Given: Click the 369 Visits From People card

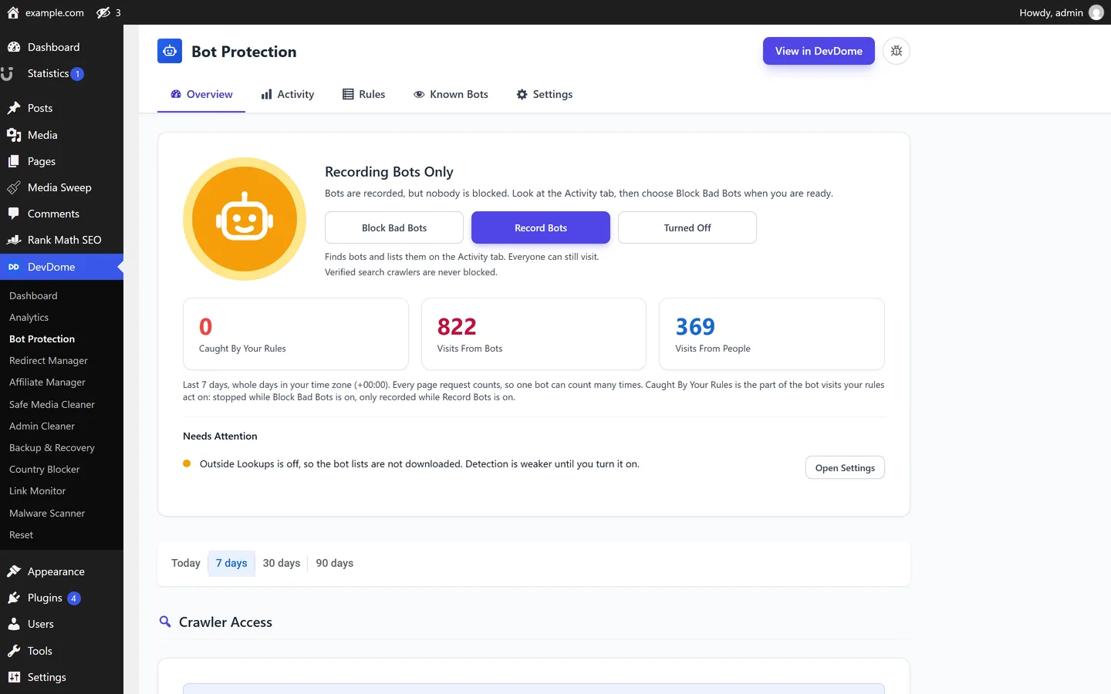Looking at the screenshot, I should click(x=772, y=334).
